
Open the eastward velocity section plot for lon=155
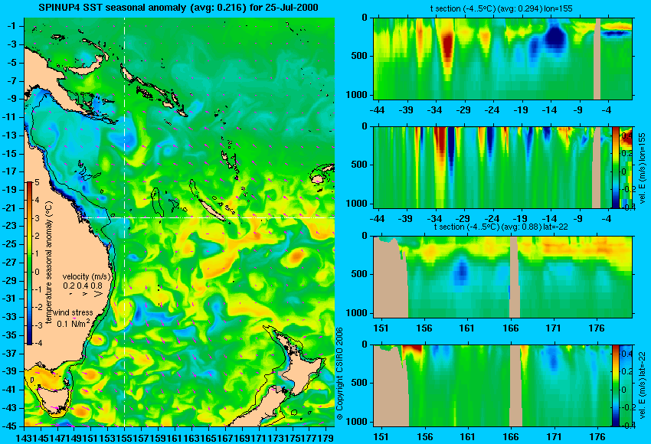[492, 167]
